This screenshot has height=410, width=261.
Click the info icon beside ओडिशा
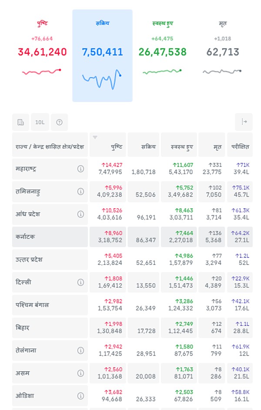[x=80, y=396]
